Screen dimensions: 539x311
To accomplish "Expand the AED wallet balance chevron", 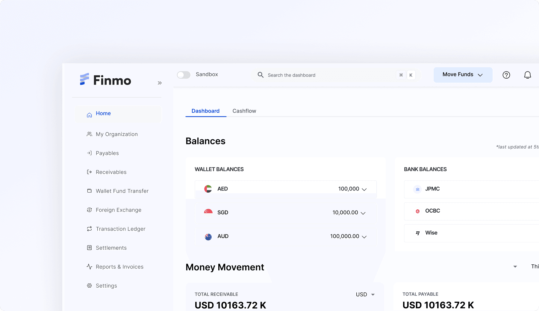I will [x=364, y=189].
